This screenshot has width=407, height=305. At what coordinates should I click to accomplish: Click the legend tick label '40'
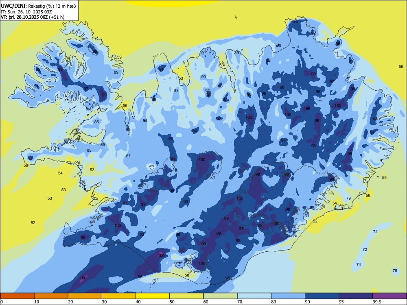click(138, 302)
